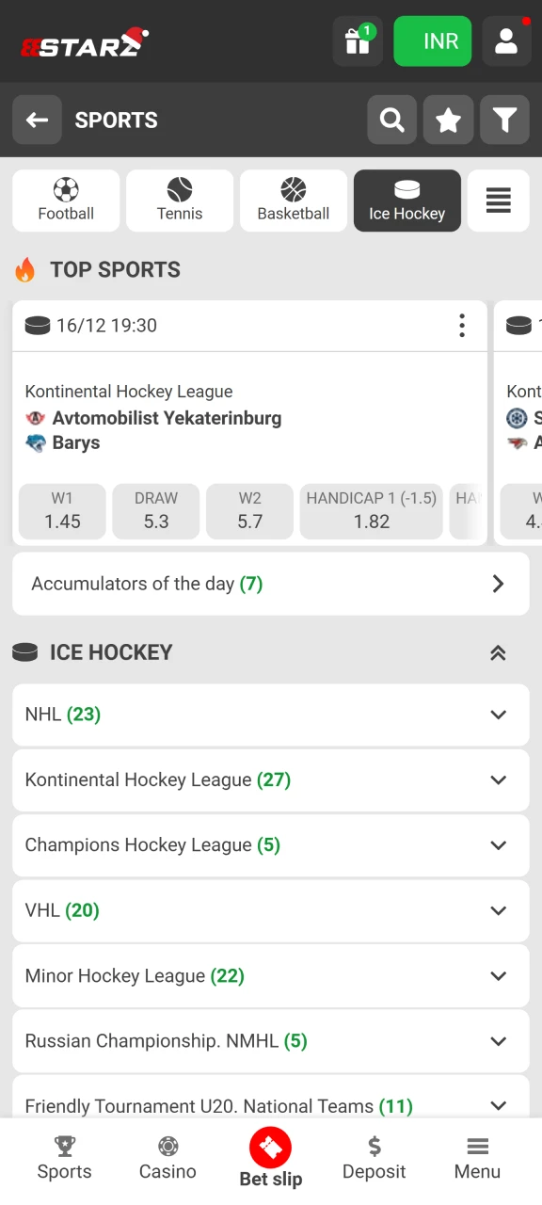The image size is (542, 1205).
Task: Open the Menu from bottom navigation
Action: pos(477,1158)
